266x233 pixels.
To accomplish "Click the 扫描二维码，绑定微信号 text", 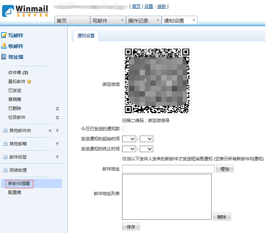I will click(146, 121).
